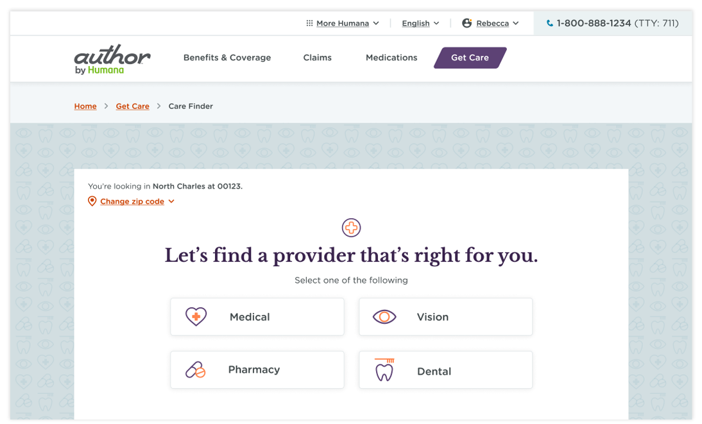Image resolution: width=702 pixels, height=424 pixels.
Task: Expand the More Humana dropdown
Action: 376,23
